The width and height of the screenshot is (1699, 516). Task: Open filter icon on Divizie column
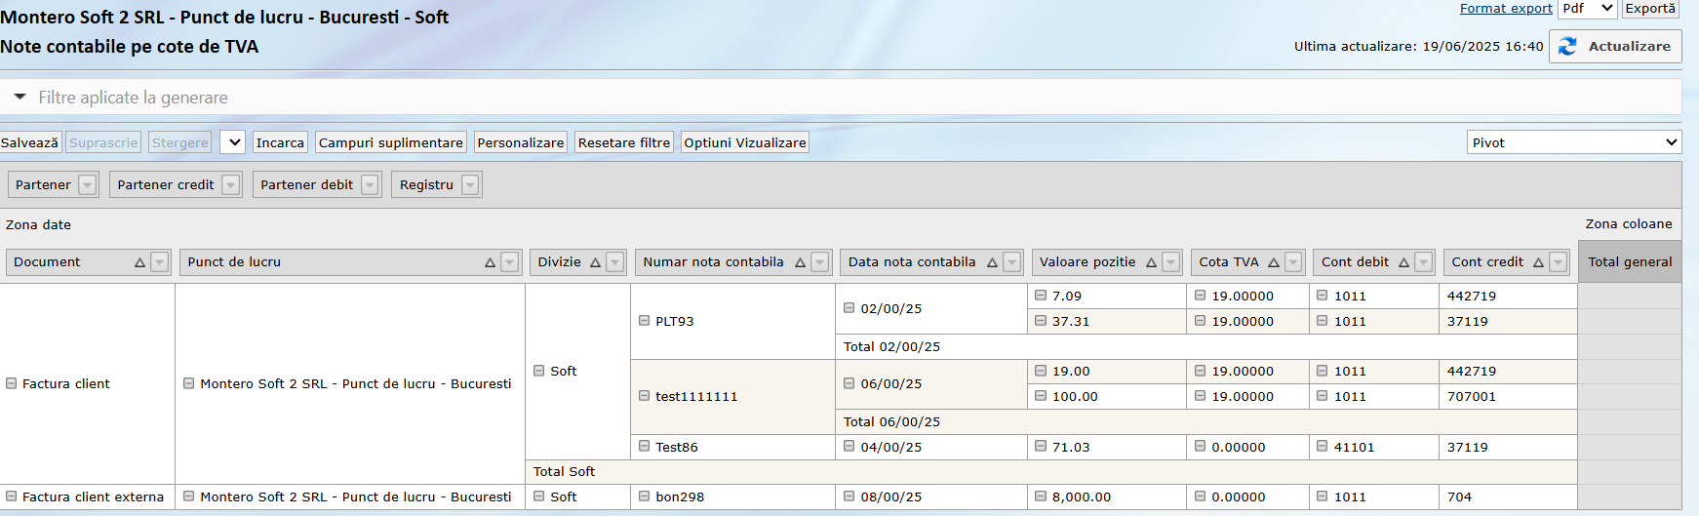(614, 262)
